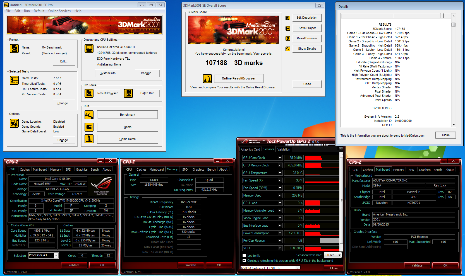Screen dimensions: 465x276
Task: Click the icon beside Edit Description
Action: click(x=288, y=18)
